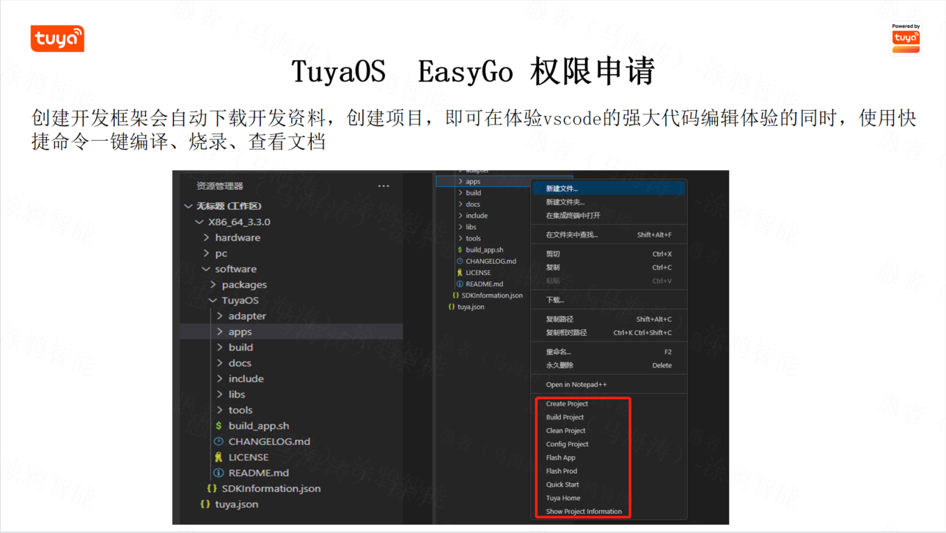Collapse the TuyaOS folder chevron
946x533 pixels.
[213, 301]
